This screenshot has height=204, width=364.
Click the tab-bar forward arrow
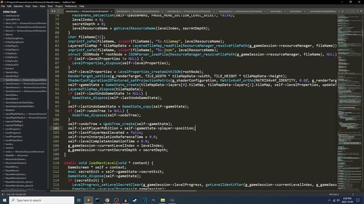[55, 11]
